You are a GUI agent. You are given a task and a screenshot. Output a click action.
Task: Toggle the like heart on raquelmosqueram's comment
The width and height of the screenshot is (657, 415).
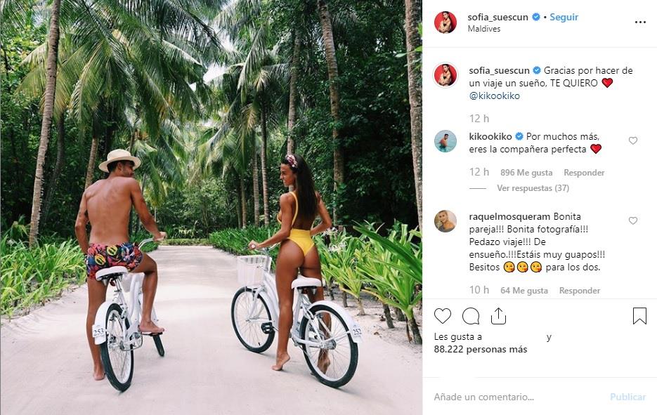click(x=633, y=219)
